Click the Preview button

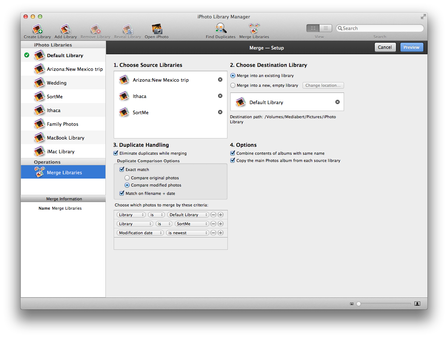[x=411, y=47]
